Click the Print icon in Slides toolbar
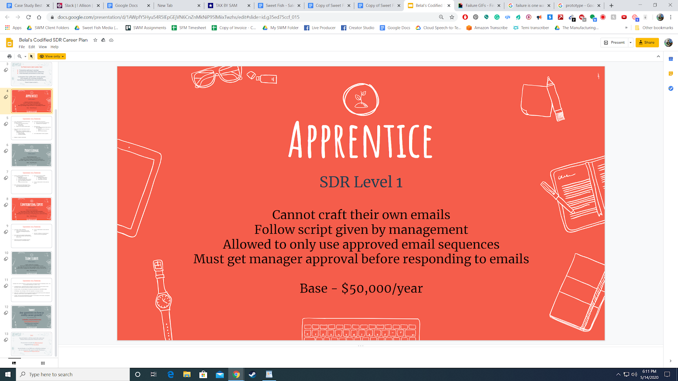The height and width of the screenshot is (381, 678). point(9,56)
